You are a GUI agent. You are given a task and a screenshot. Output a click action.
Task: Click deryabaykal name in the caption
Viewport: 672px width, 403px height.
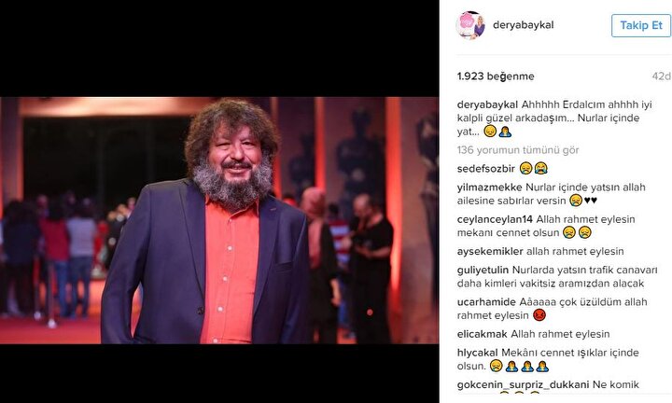487,104
